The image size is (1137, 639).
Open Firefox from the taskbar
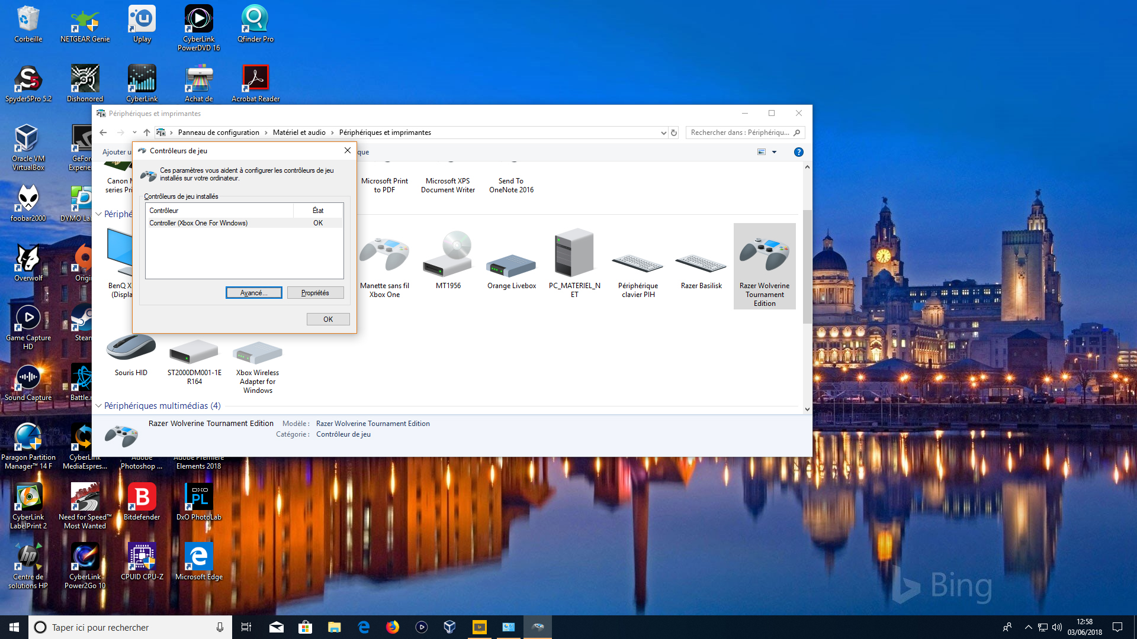click(392, 627)
